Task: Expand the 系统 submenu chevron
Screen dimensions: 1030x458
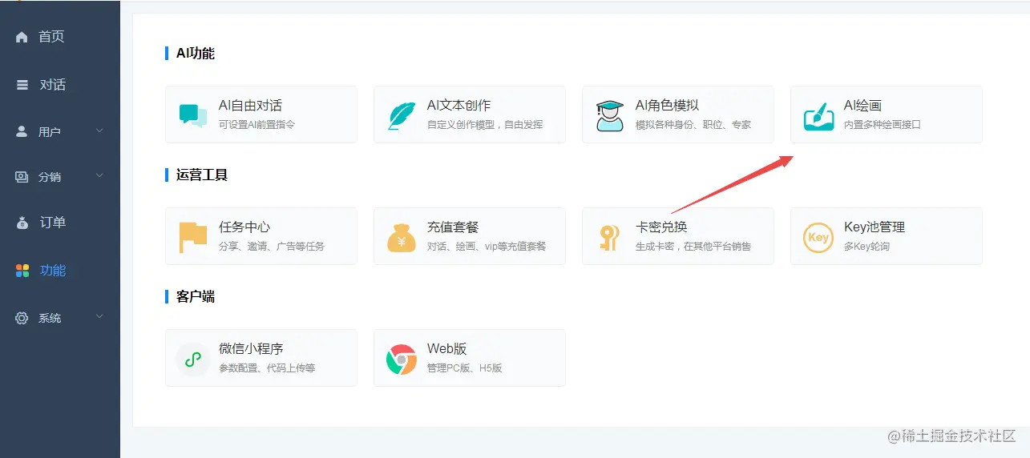Action: tap(99, 317)
